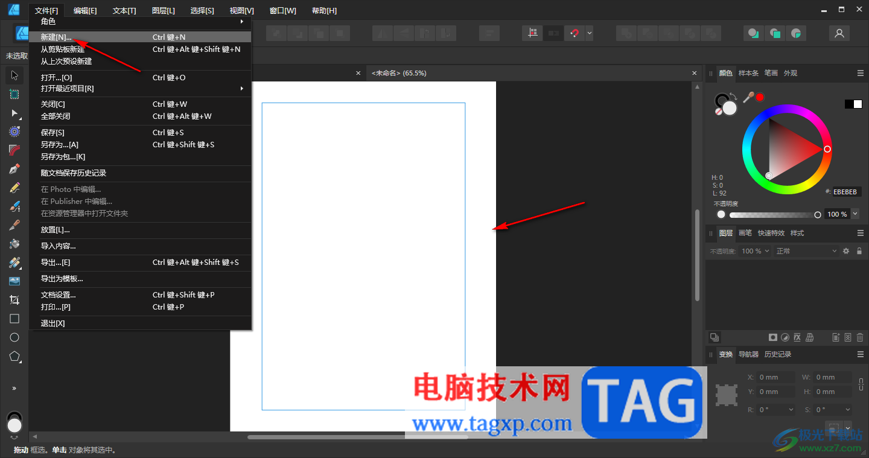Click the delete layer trash icon

(860, 337)
